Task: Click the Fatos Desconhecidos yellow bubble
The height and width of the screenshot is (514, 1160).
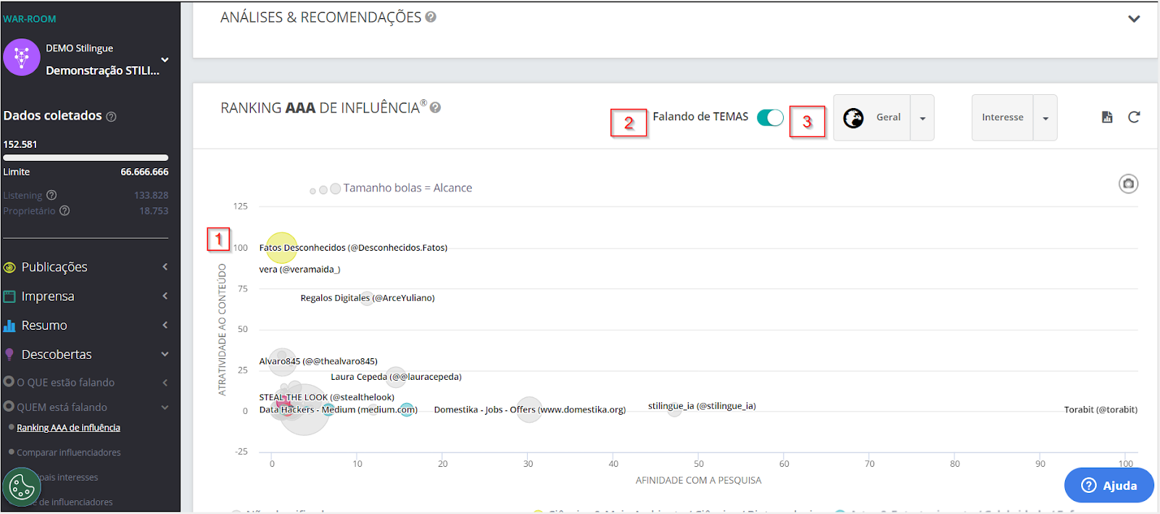Action: (281, 248)
